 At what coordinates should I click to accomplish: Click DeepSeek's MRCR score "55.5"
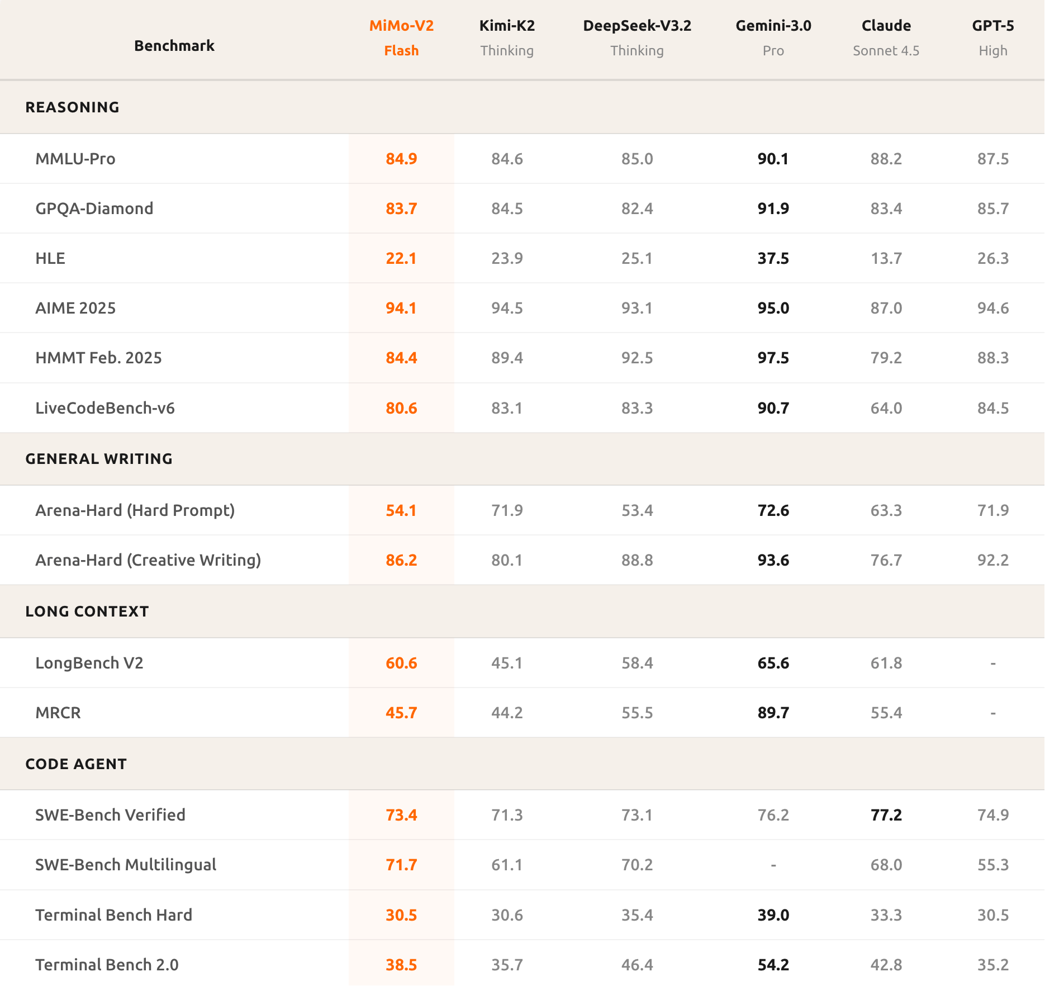637,713
